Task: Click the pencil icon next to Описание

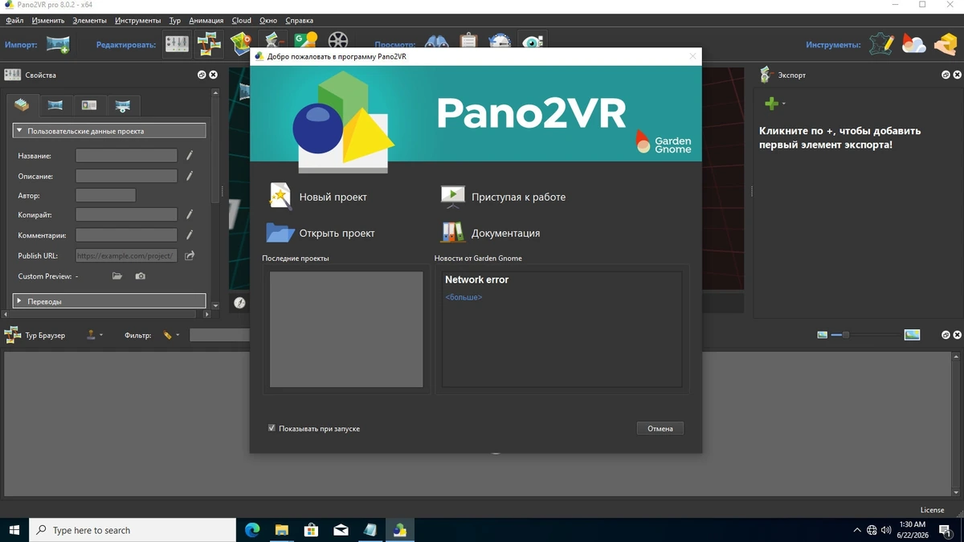Action: pos(190,176)
